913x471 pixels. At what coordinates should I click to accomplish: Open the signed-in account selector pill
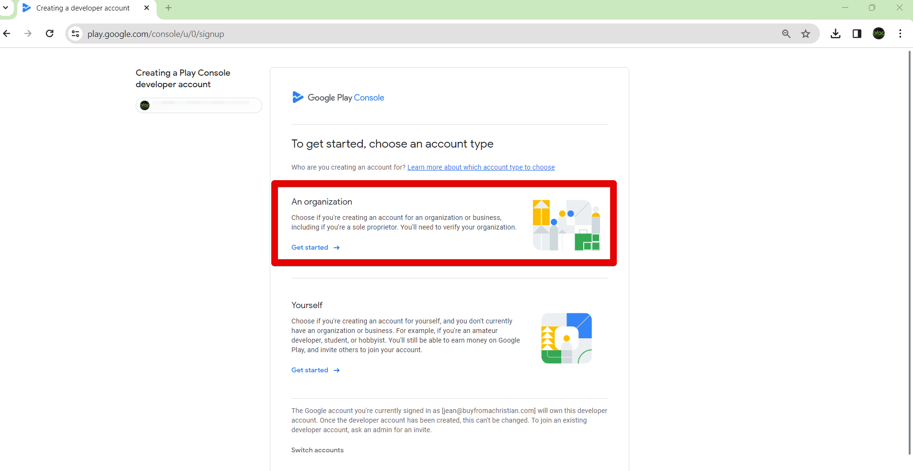pyautogui.click(x=198, y=105)
